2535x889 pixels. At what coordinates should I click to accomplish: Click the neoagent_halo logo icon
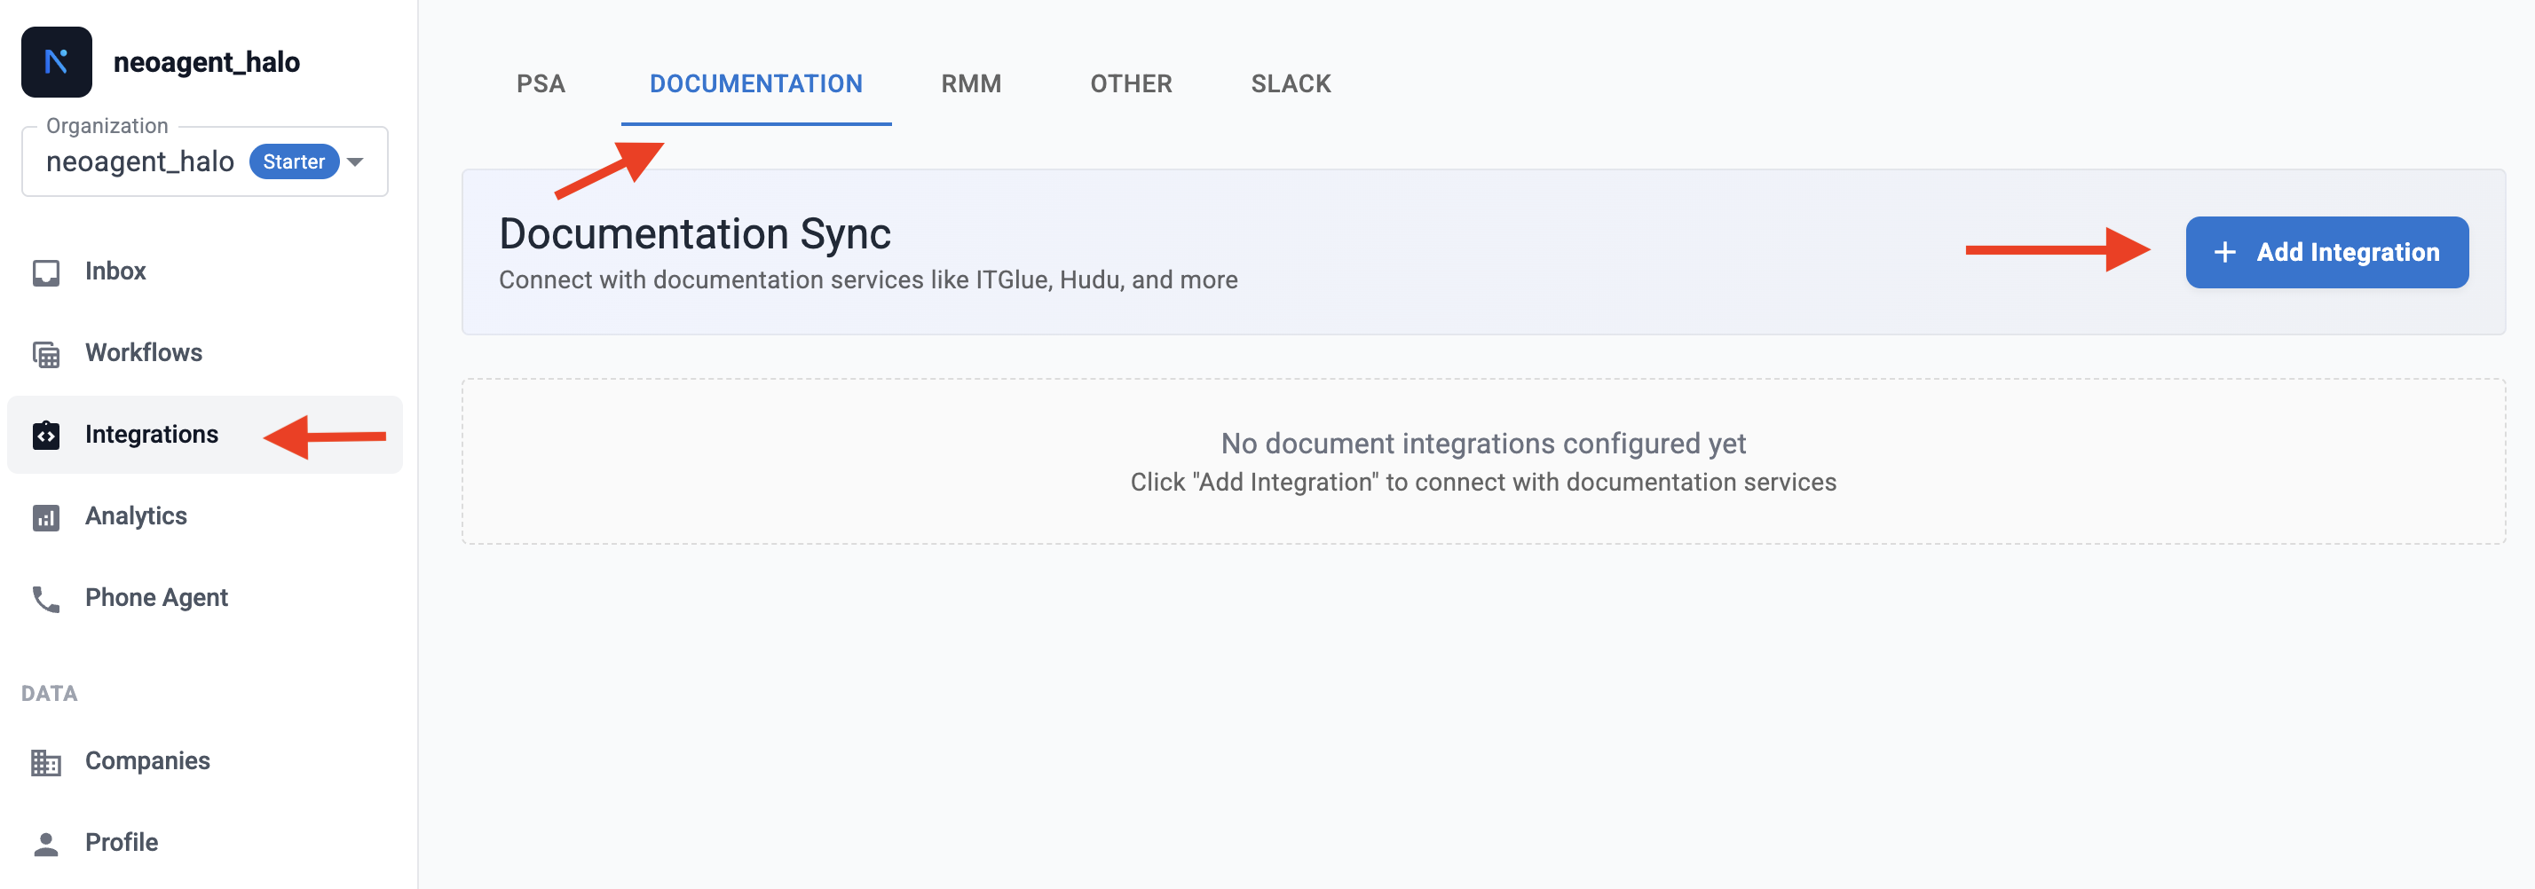pos(57,61)
